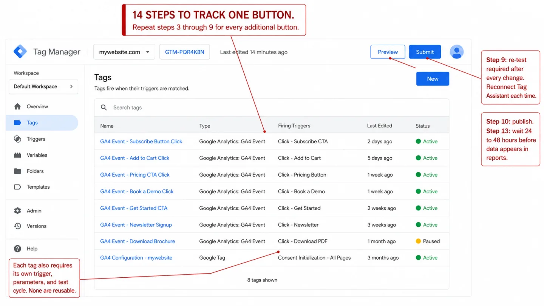The image size is (544, 306).
Task: Click '5 days ago' last edited cell
Action: (x=380, y=158)
